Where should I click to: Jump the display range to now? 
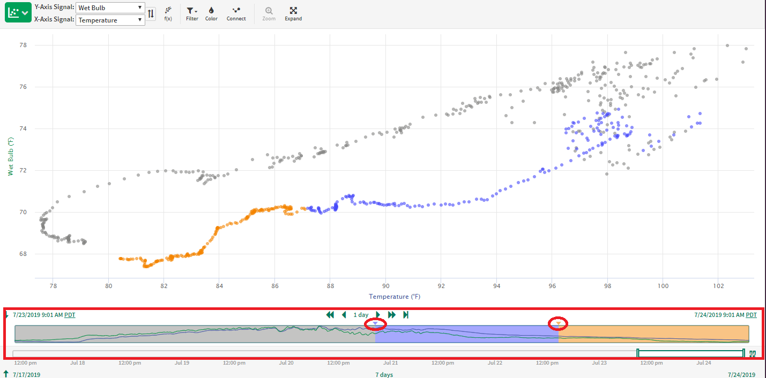pos(406,315)
